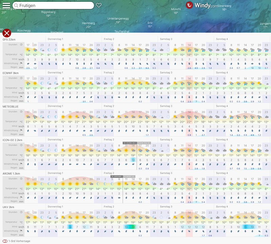Click Temperatur °C label in GFS table
This screenshot has height=244, width=271.
coord(14,55)
